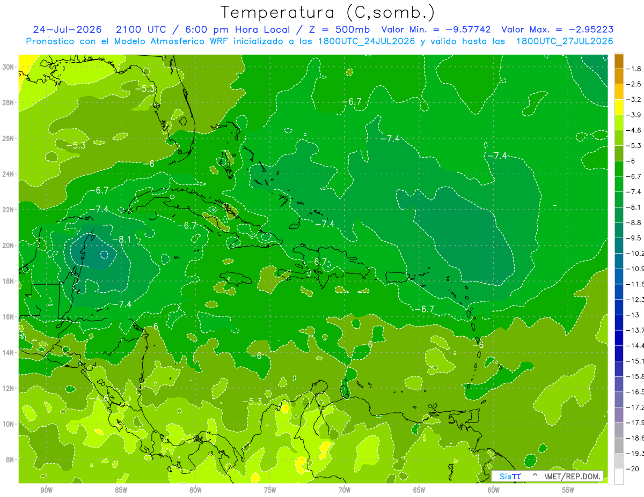The width and height of the screenshot is (644, 497).
Task: Click the '10N' latitude axis label
Action: (9, 424)
